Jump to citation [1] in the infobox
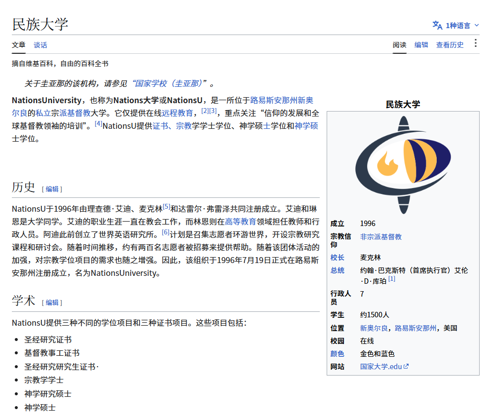This screenshot has height=417, width=489. (392, 279)
